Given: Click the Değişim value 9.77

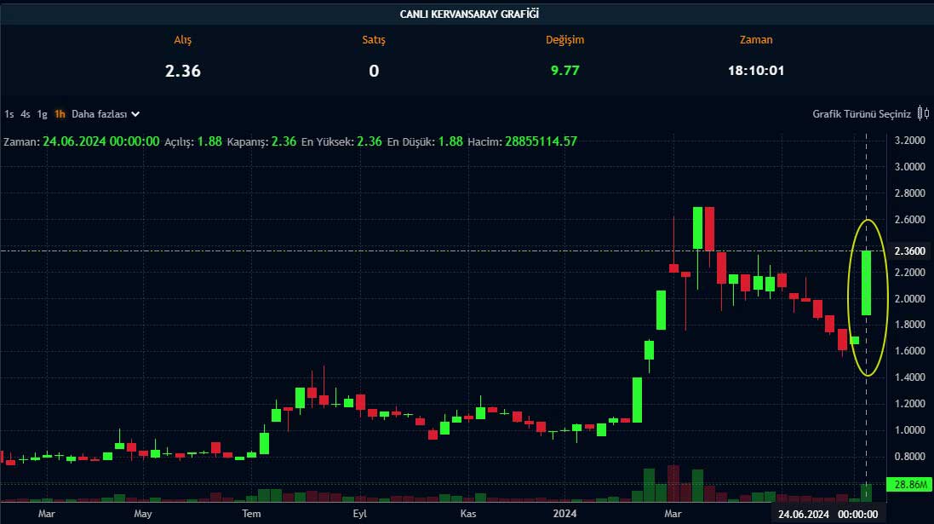Looking at the screenshot, I should click(x=564, y=71).
